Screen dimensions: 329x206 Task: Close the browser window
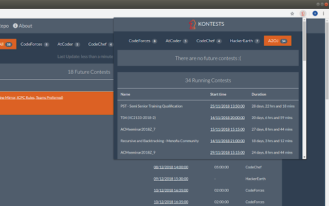(326, 4)
